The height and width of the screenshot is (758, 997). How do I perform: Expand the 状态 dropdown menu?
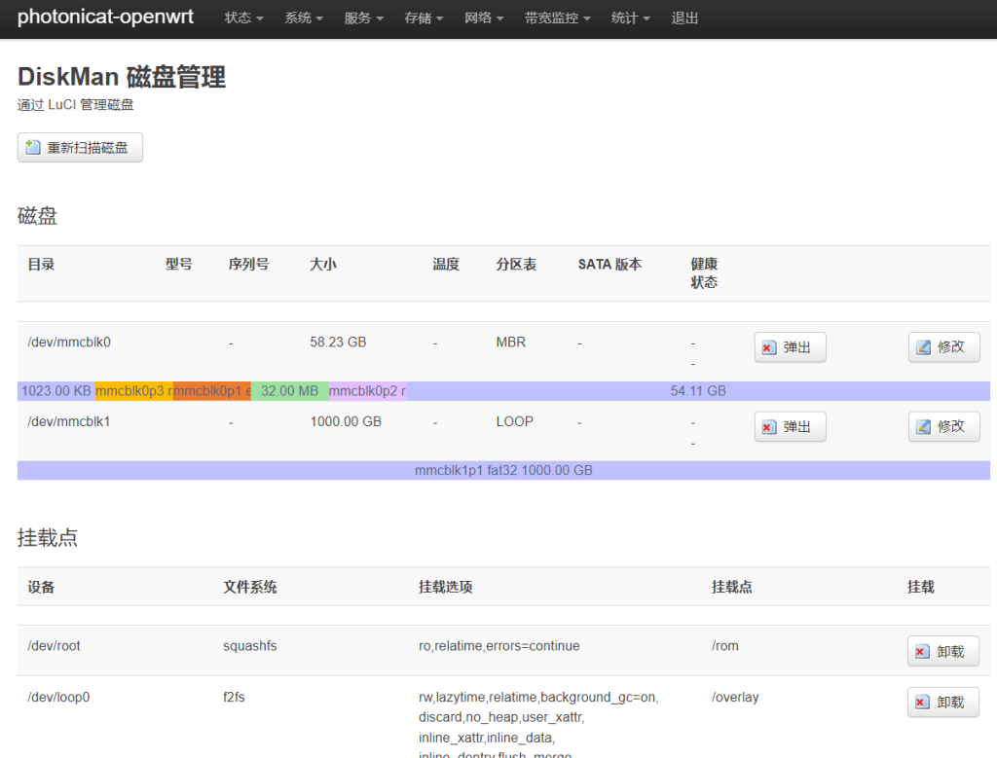243,18
